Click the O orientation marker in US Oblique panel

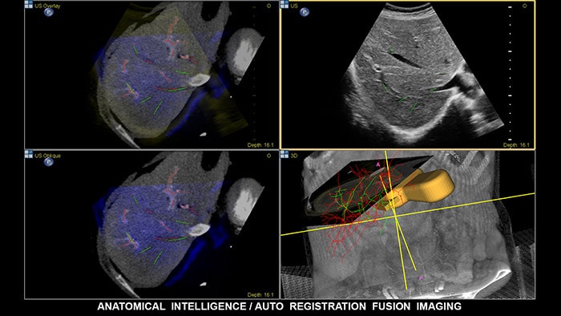tap(268, 156)
